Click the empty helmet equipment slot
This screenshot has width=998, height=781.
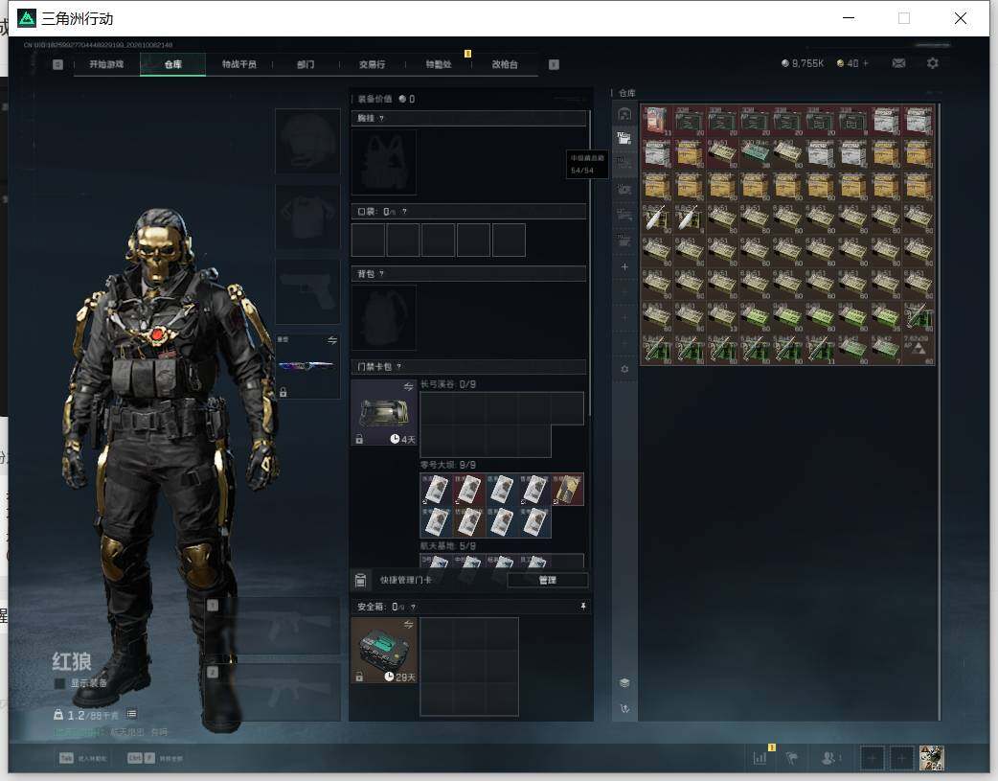307,141
